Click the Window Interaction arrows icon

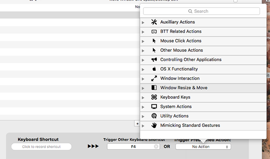click(154, 78)
